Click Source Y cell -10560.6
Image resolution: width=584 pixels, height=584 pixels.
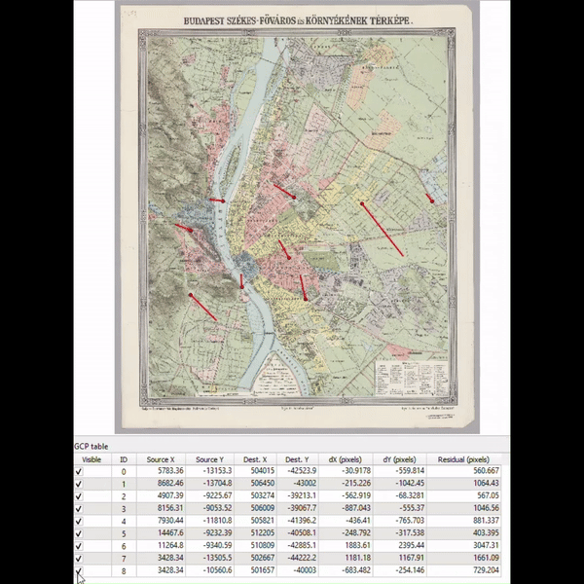[x=217, y=570]
